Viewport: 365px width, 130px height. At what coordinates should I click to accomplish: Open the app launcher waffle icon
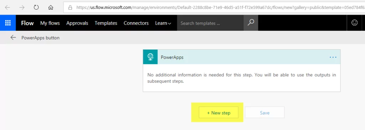(x=8, y=23)
